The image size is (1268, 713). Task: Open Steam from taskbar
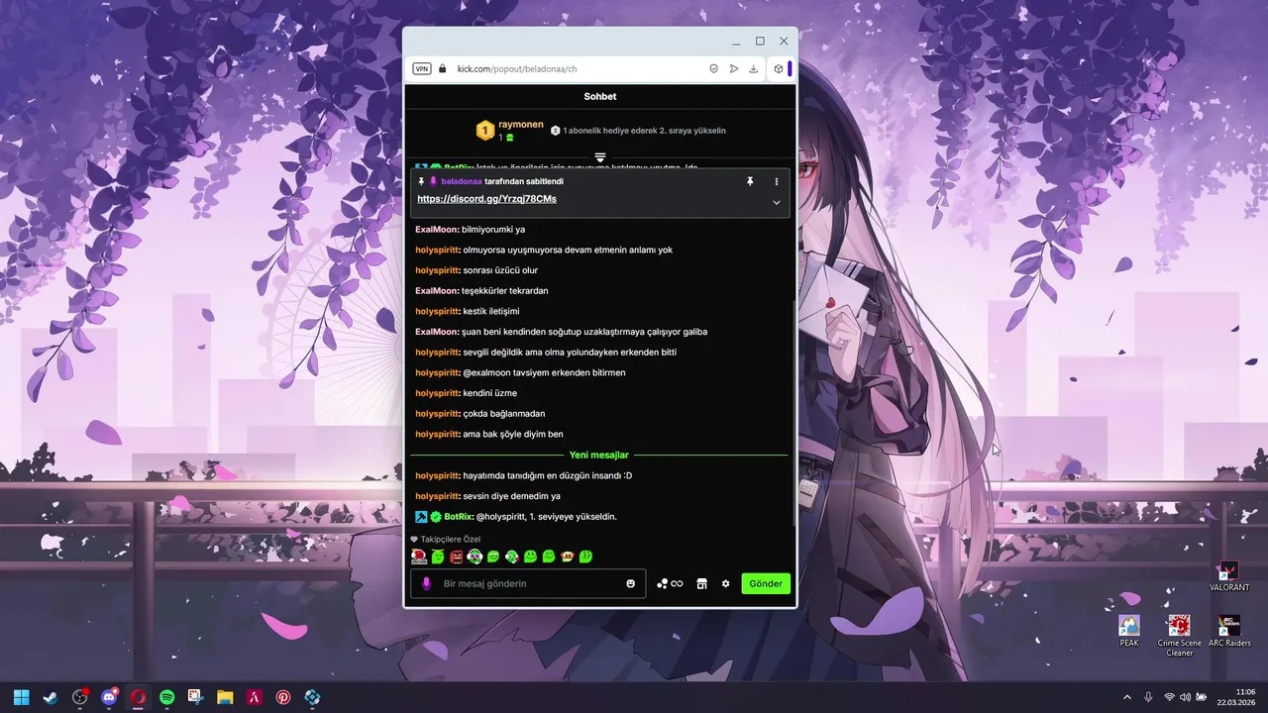tap(50, 697)
